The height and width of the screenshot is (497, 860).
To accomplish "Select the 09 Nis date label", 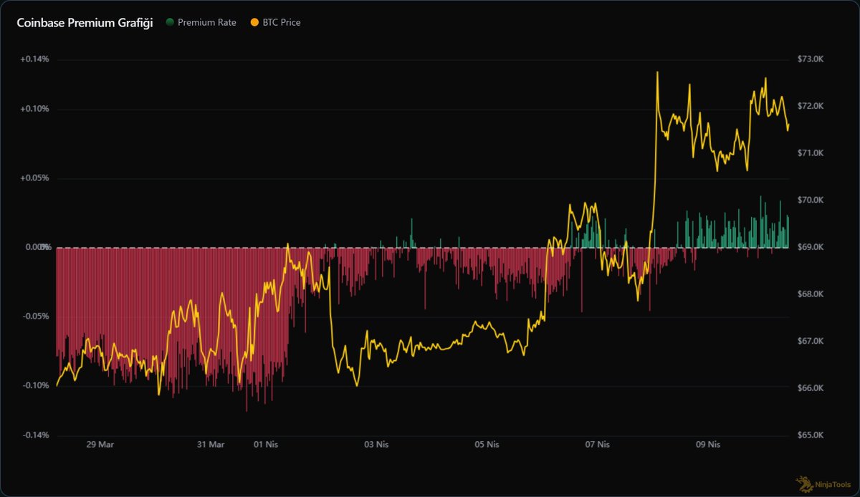I will click(708, 445).
